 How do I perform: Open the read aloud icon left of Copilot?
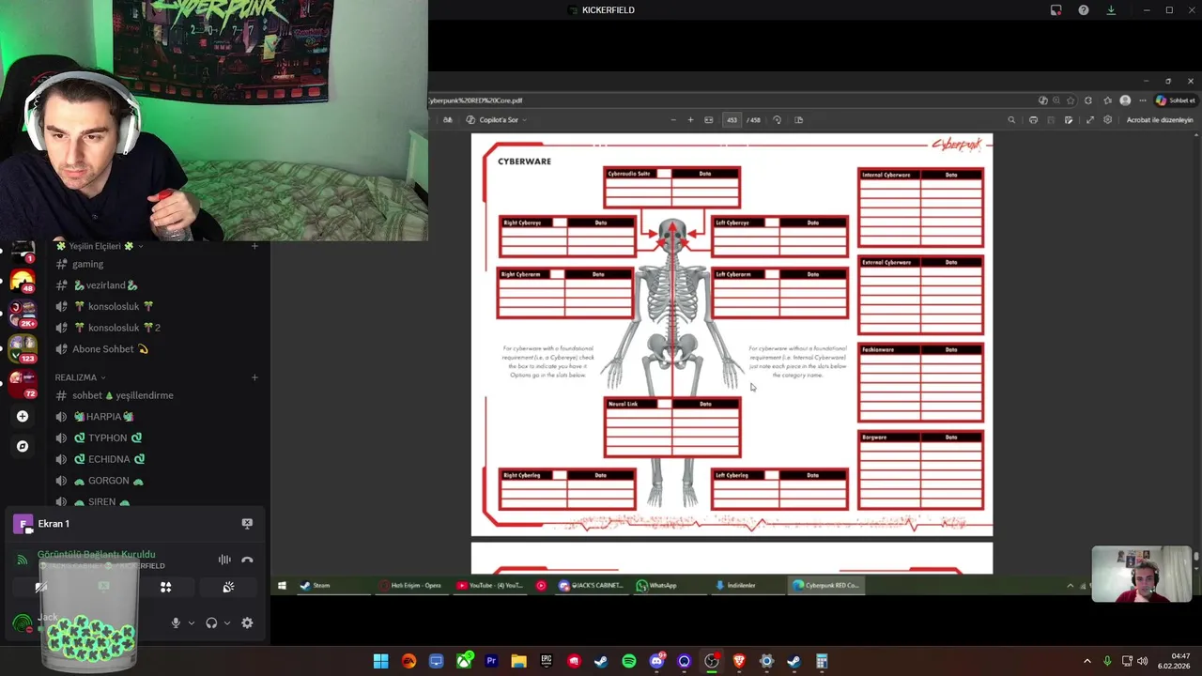click(x=448, y=120)
